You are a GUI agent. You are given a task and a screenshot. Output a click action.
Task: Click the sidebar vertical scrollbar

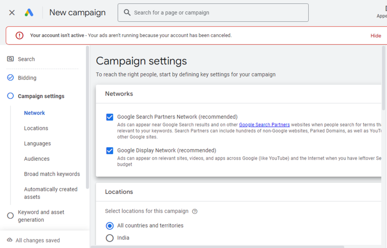pos(87,117)
